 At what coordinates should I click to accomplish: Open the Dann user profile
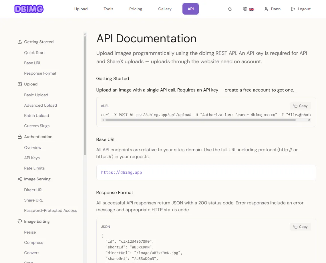272,9
